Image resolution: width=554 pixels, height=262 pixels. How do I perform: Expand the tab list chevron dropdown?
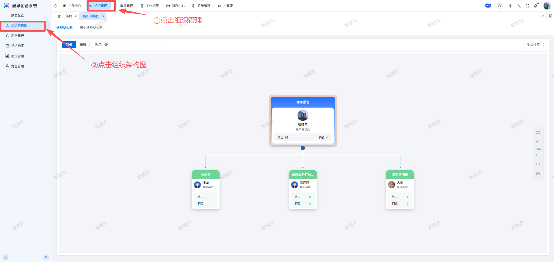pyautogui.click(x=542, y=16)
